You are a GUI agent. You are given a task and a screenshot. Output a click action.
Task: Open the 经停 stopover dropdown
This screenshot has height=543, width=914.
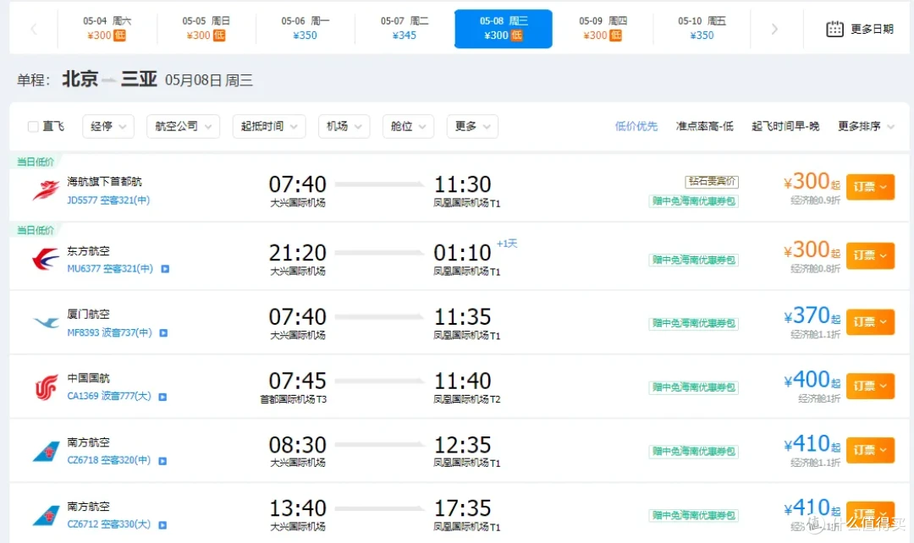[108, 126]
